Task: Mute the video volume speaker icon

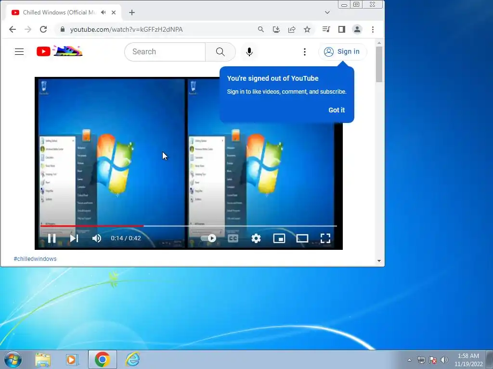Action: pyautogui.click(x=97, y=238)
